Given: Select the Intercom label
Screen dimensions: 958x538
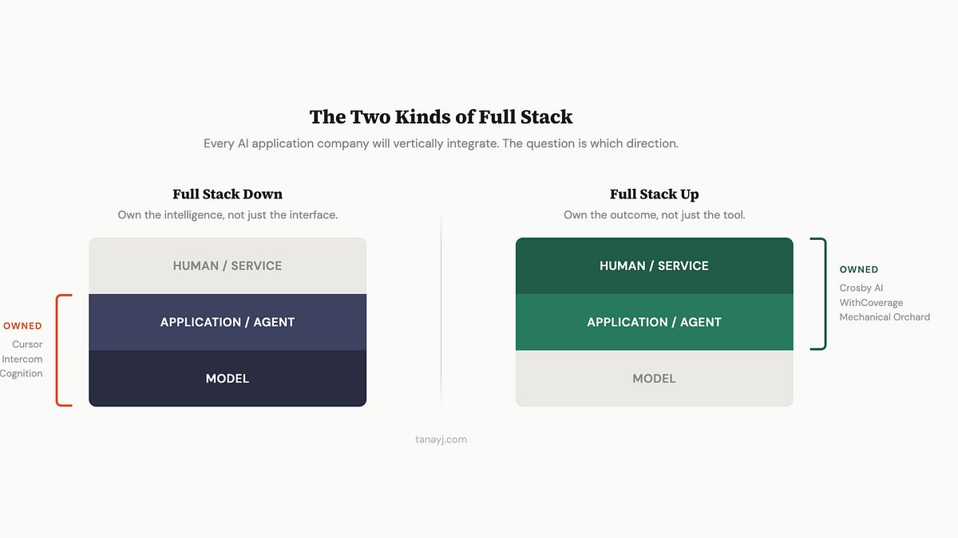Looking at the screenshot, I should click(22, 359).
